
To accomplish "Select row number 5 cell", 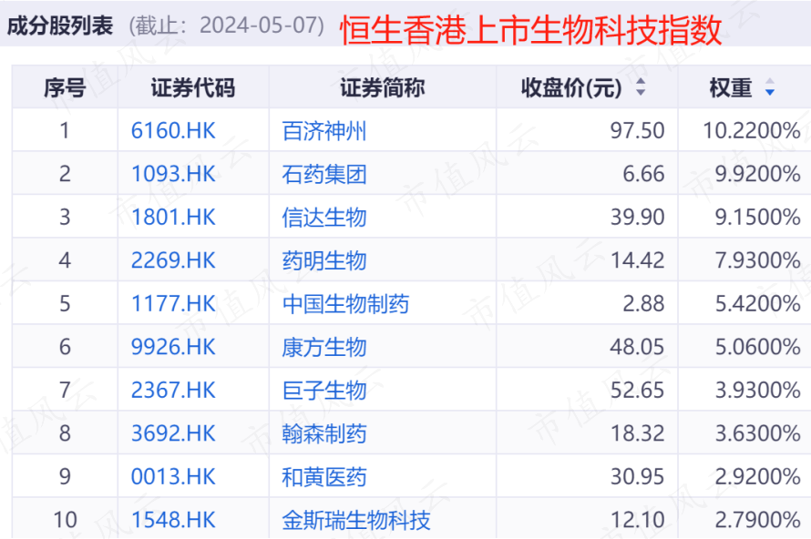I will coord(65,303).
